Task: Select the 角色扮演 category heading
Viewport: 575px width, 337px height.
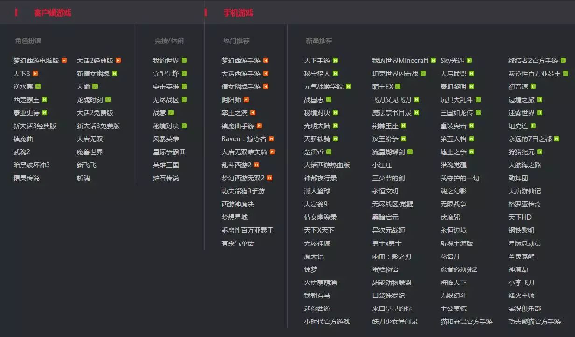Action: coord(28,41)
